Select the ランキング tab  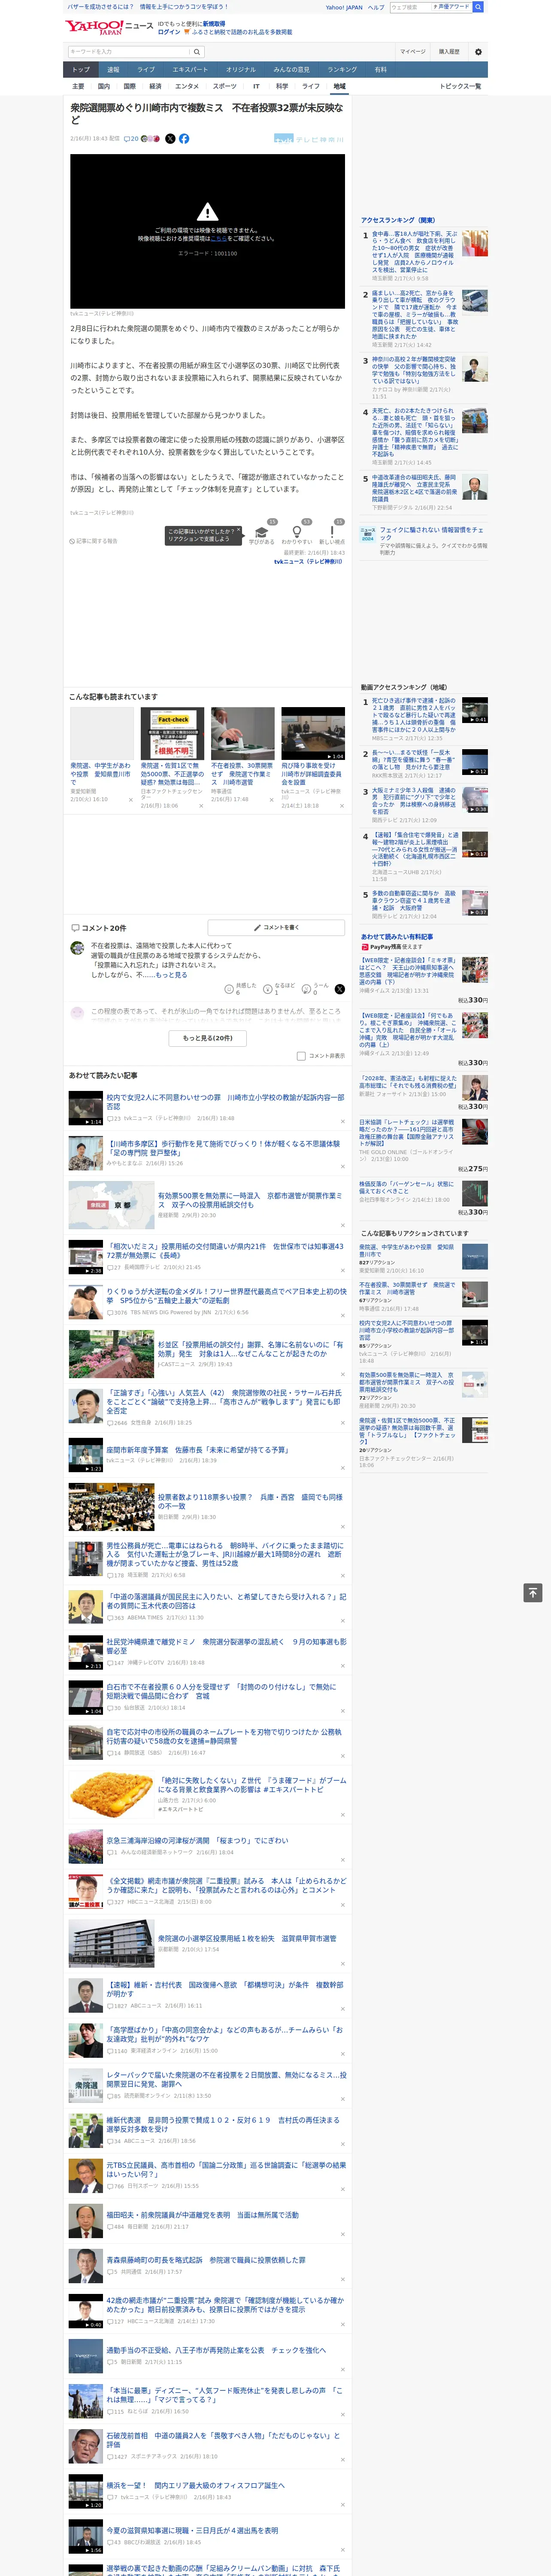(342, 69)
